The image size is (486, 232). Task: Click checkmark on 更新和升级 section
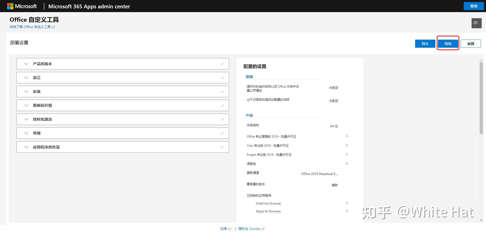[222, 106]
